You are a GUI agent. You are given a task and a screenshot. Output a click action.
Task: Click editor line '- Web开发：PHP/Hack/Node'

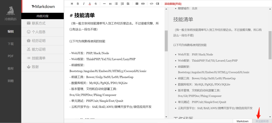(x=89, y=53)
